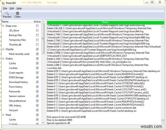Screen dimensions: 166x130
Task: Click the log pane scroll down arrow
Action: (163, 123)
